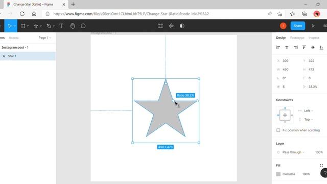The width and height of the screenshot is (327, 184).
Task: Switch to the Inspect tab
Action: coord(314,38)
